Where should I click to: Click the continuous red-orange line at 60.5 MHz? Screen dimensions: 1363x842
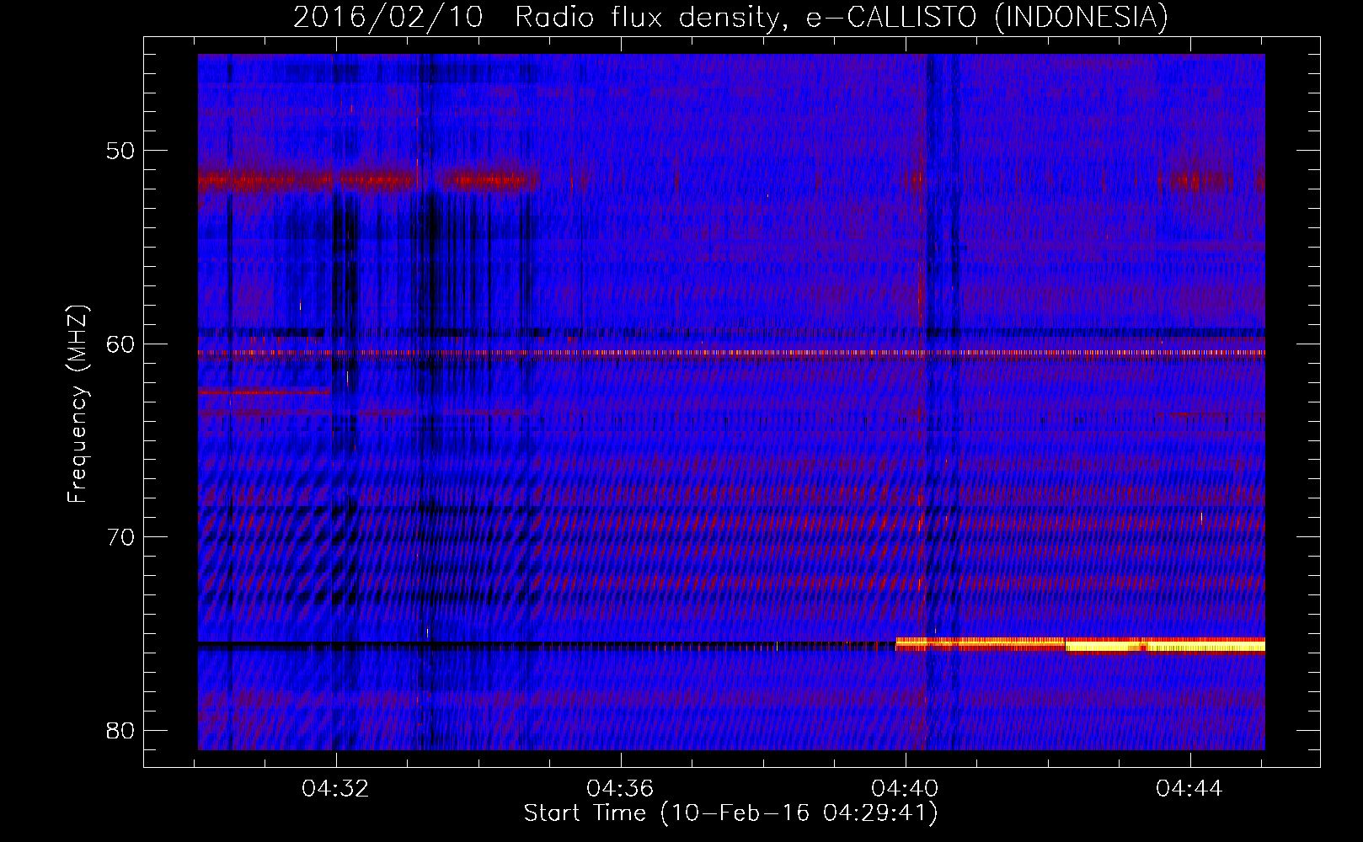(x=731, y=354)
